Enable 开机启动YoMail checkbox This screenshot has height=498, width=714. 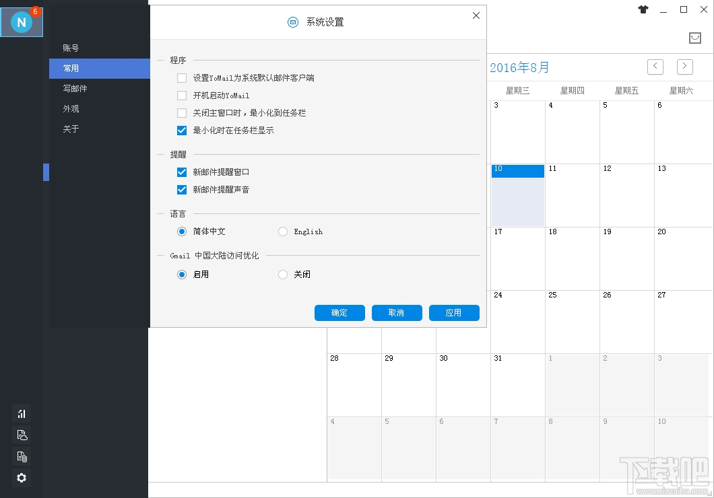point(182,96)
